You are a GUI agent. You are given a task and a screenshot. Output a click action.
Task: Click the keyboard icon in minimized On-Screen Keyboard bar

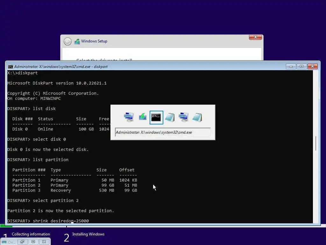(4, 242)
